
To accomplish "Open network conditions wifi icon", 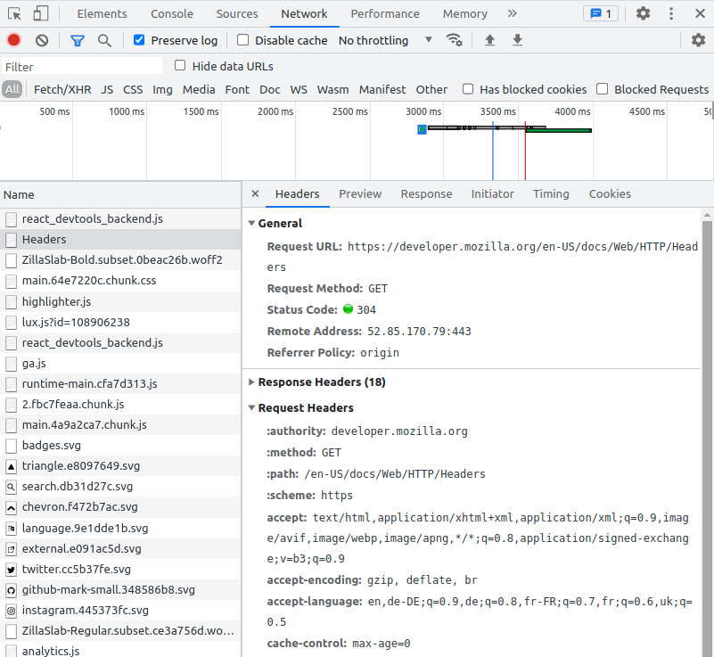I will 454,40.
